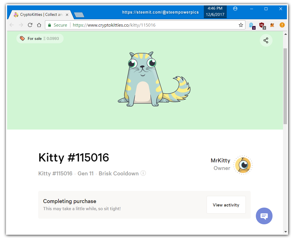The image size is (294, 239).
Task: Open the Chrome profile avatar icon
Action: coord(235,9)
